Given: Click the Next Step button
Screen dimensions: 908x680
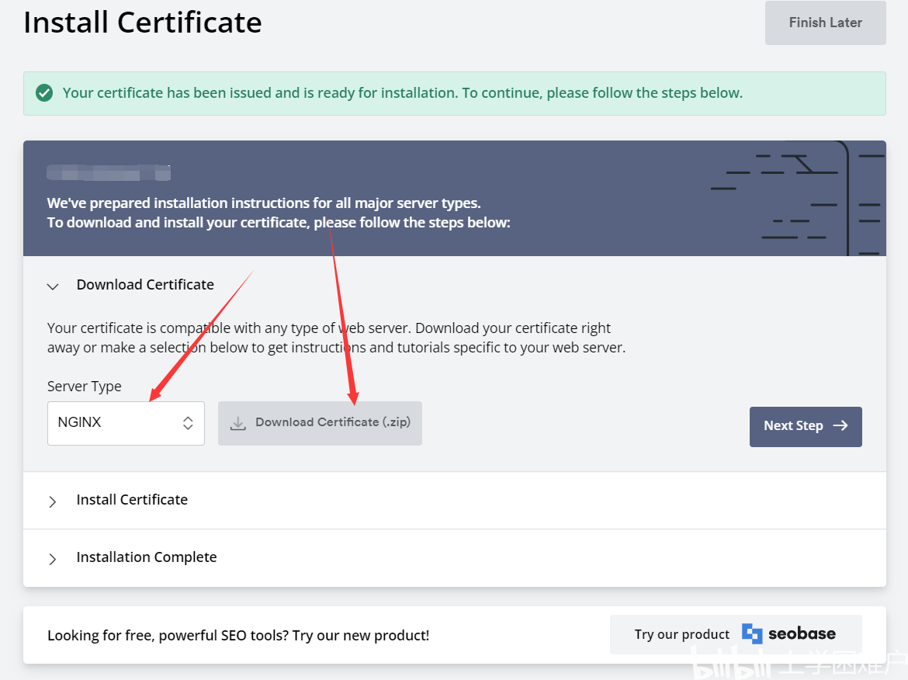Looking at the screenshot, I should click(x=806, y=427).
